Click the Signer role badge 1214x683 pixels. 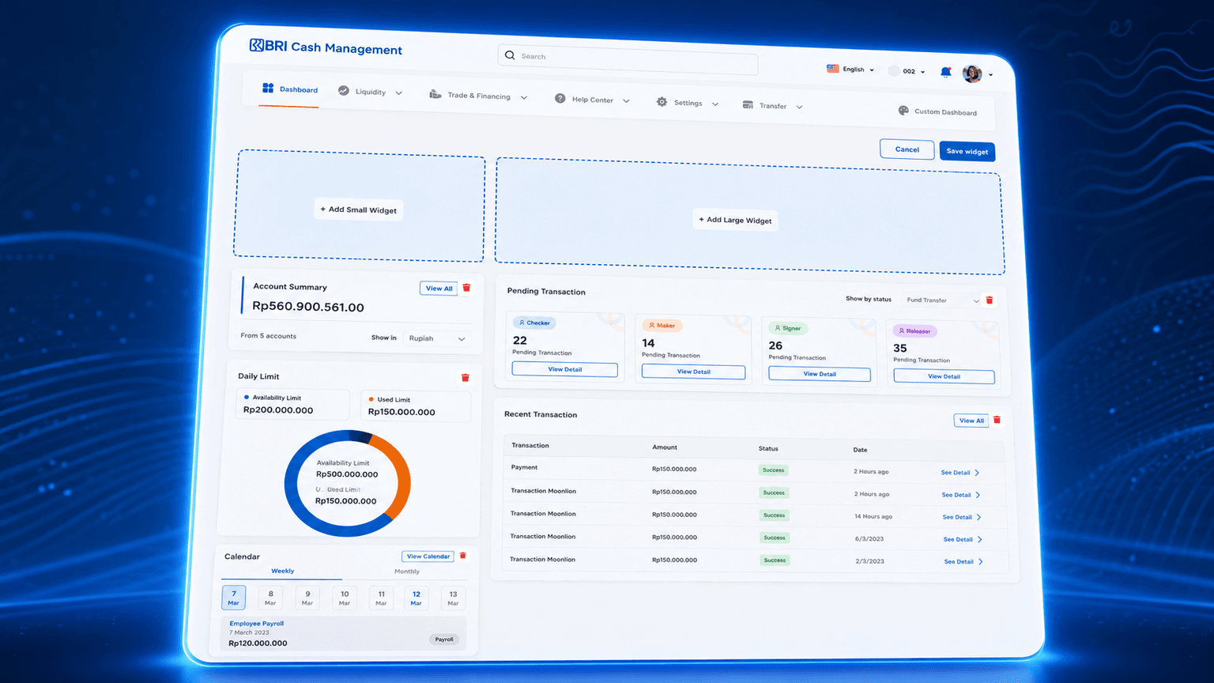pos(788,328)
